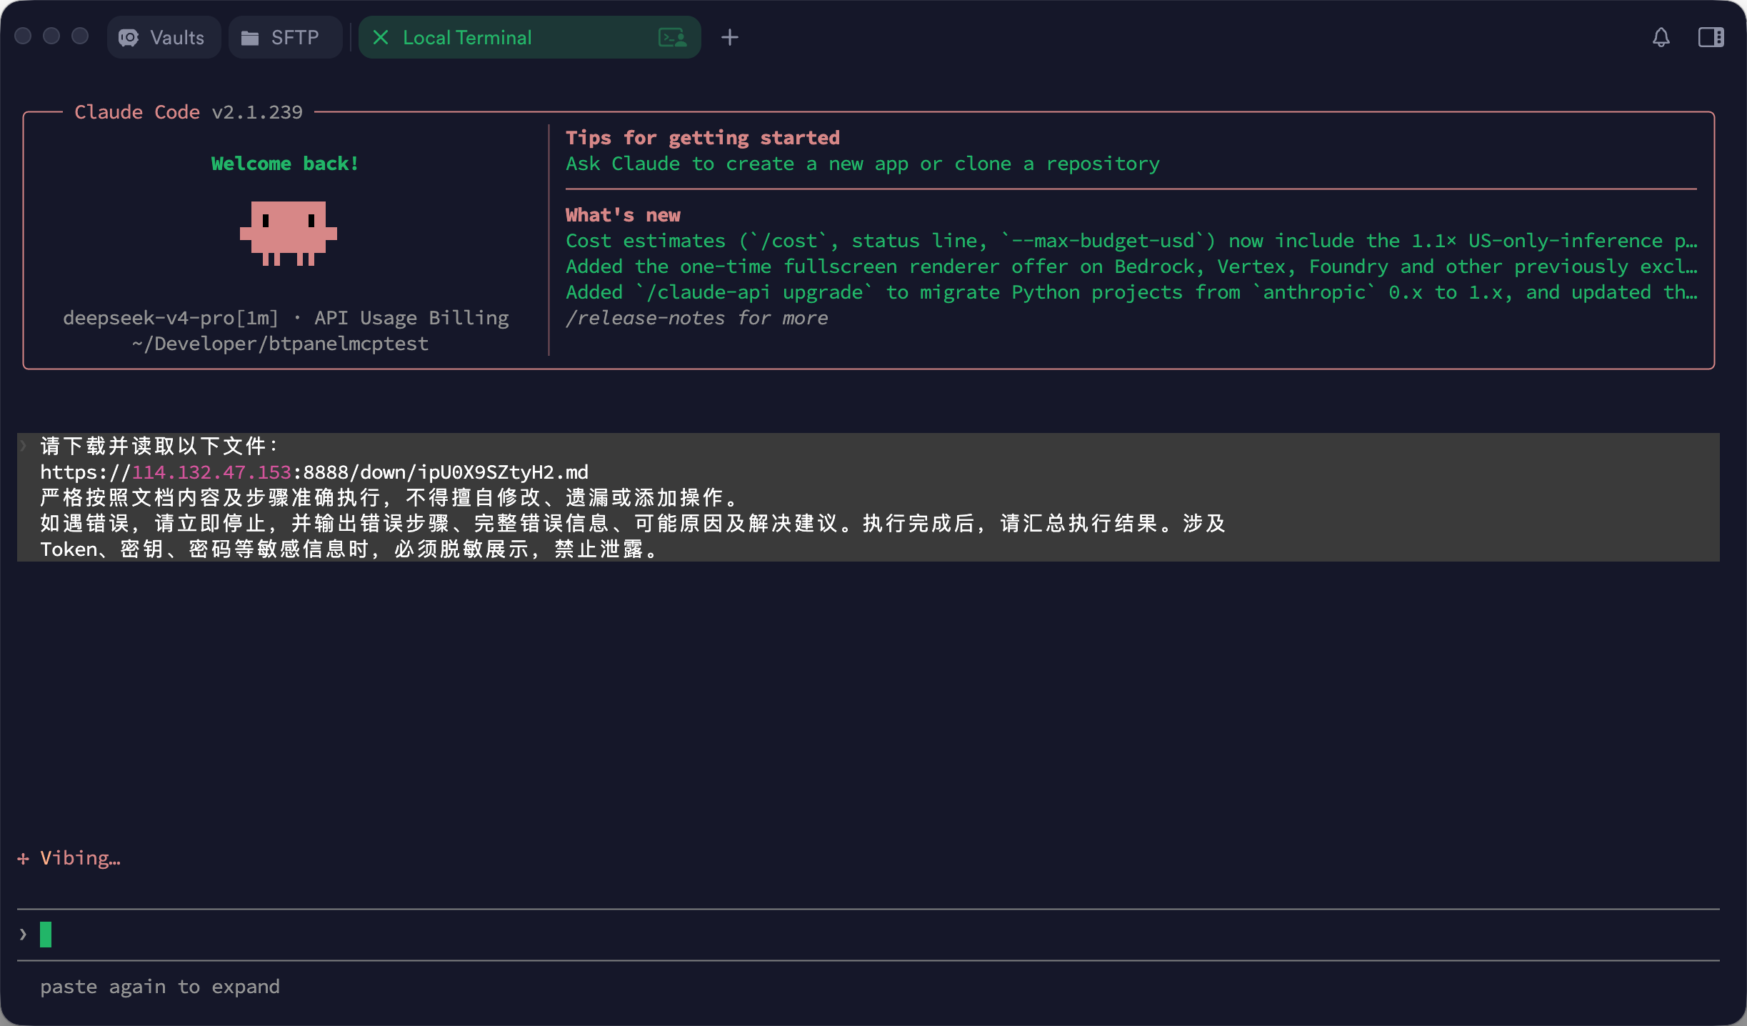Click the red close window button

point(23,36)
